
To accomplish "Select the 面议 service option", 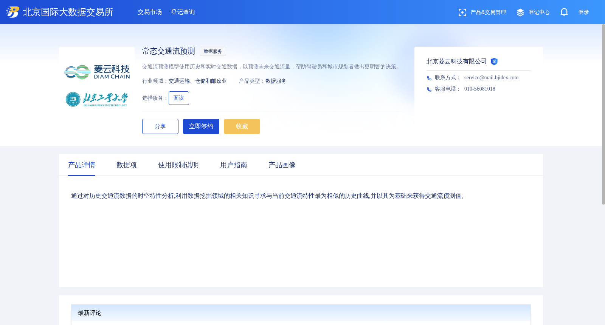I will 179,98.
